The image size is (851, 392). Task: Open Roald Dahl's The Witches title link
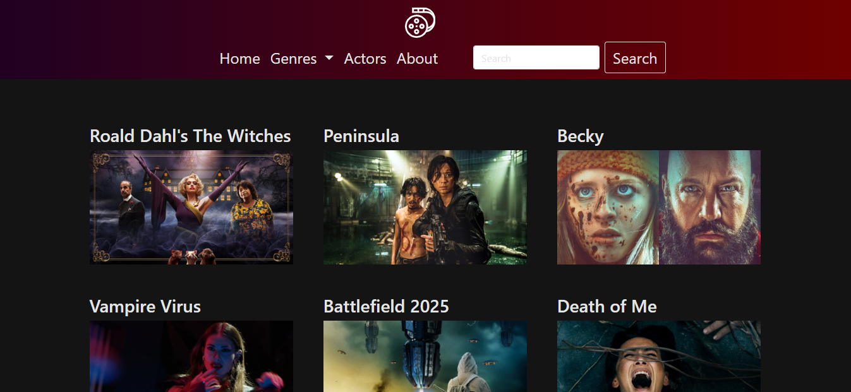(x=190, y=136)
